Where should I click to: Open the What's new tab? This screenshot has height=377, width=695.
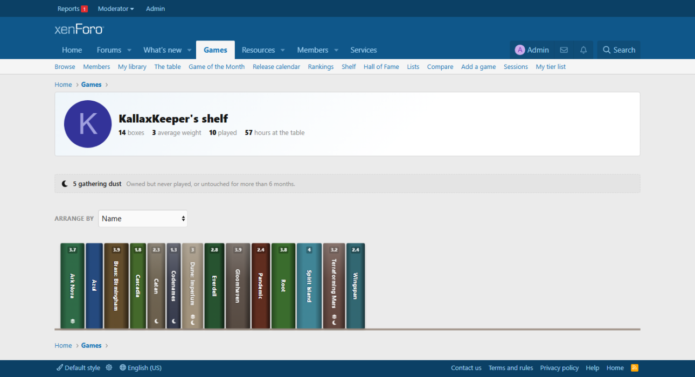coord(163,50)
